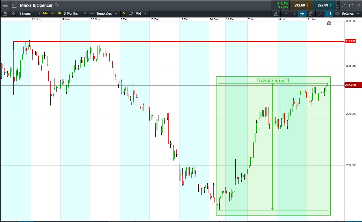Select the red horizontal resistance line
This screenshot has height=222, width=362.
pos(179,42)
